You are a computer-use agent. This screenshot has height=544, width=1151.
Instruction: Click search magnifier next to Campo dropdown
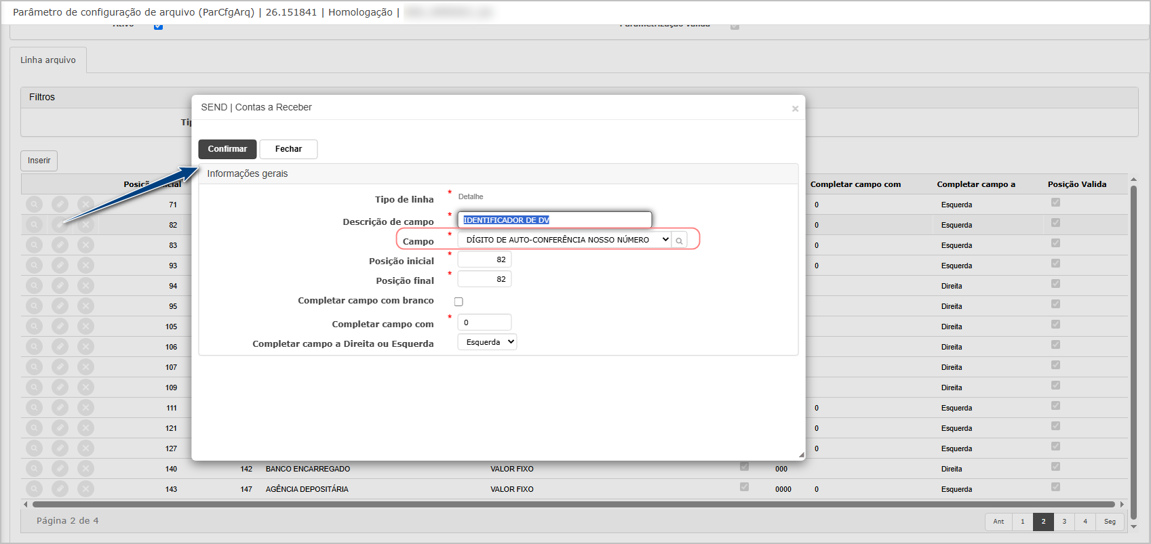[x=679, y=240]
